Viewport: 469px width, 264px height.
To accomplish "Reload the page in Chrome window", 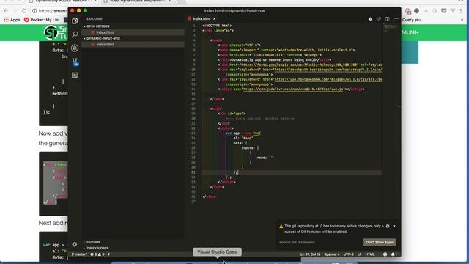I will 24,11.
